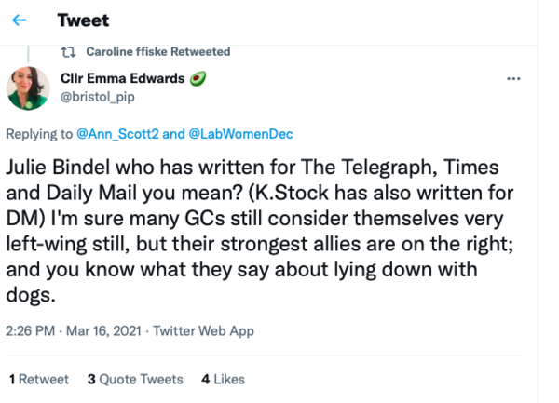The image size is (559, 403).
Task: Click the thread connector line above the avatar
Action: point(29,55)
